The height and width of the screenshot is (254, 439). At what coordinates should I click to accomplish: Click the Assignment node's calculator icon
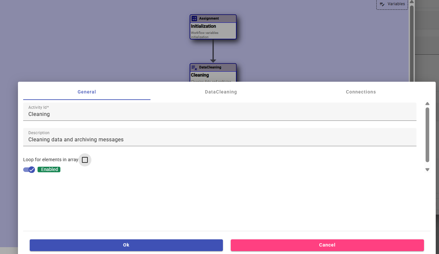pyautogui.click(x=194, y=19)
